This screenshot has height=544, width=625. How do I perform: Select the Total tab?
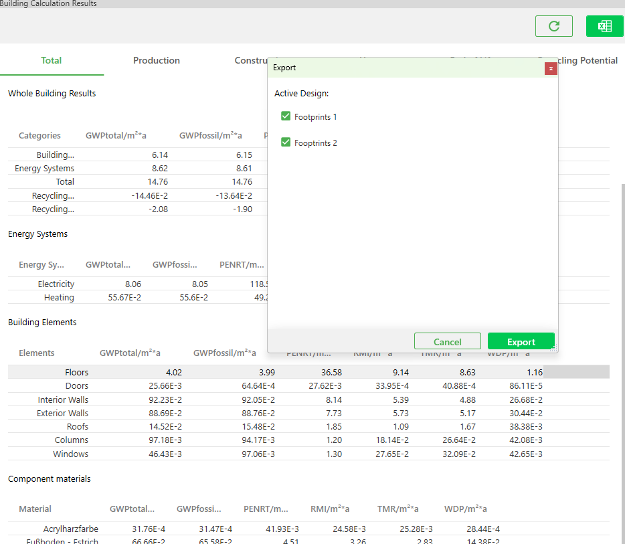(52, 60)
